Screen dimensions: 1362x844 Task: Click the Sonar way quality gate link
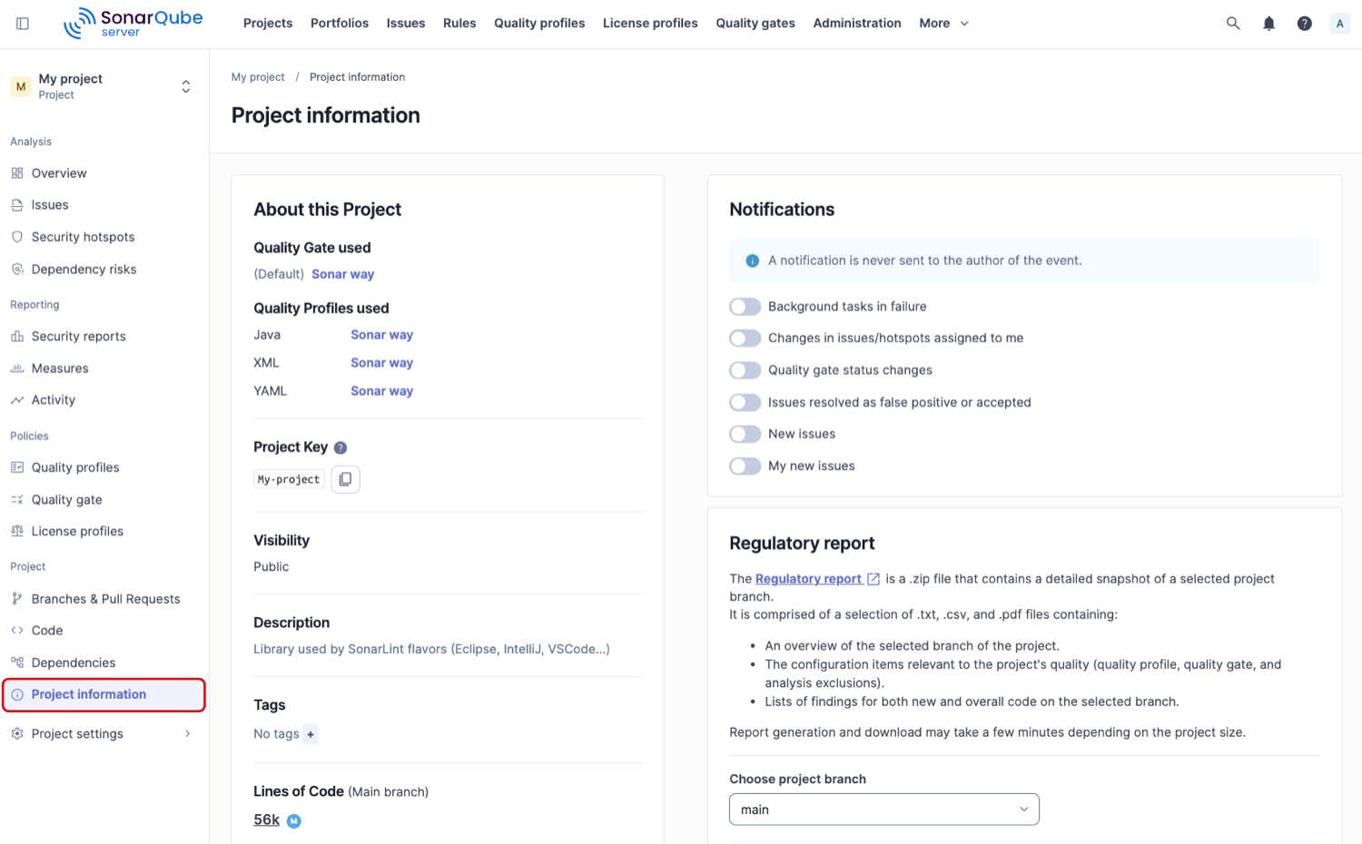(x=342, y=273)
